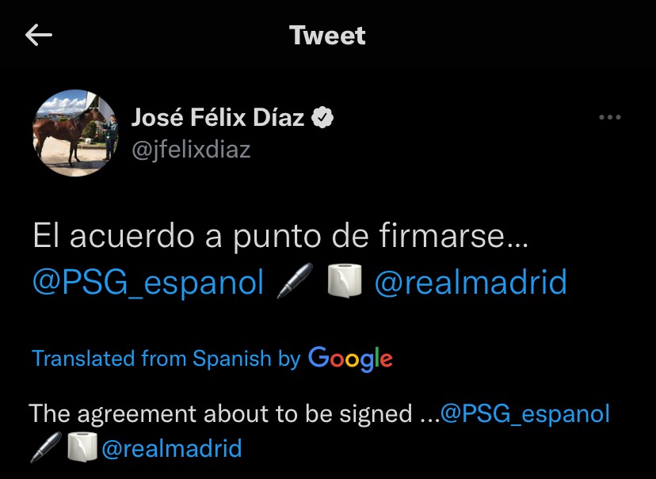Open the José Félix Díaz display name

pyautogui.click(x=217, y=119)
